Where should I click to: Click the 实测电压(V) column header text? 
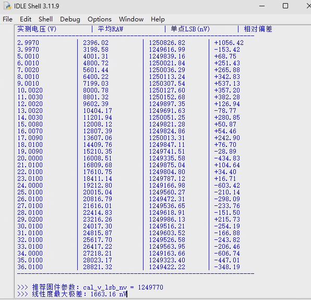point(37,29)
